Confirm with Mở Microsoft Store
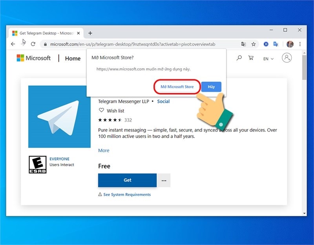The width and height of the screenshot is (314, 245). (177, 87)
